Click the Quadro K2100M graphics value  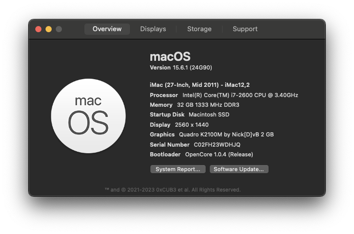click(226, 134)
